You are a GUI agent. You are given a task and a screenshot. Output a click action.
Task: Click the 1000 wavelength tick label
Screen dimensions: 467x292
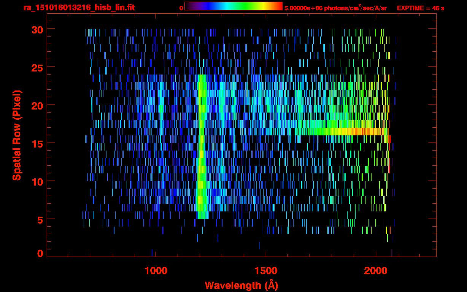click(x=156, y=270)
